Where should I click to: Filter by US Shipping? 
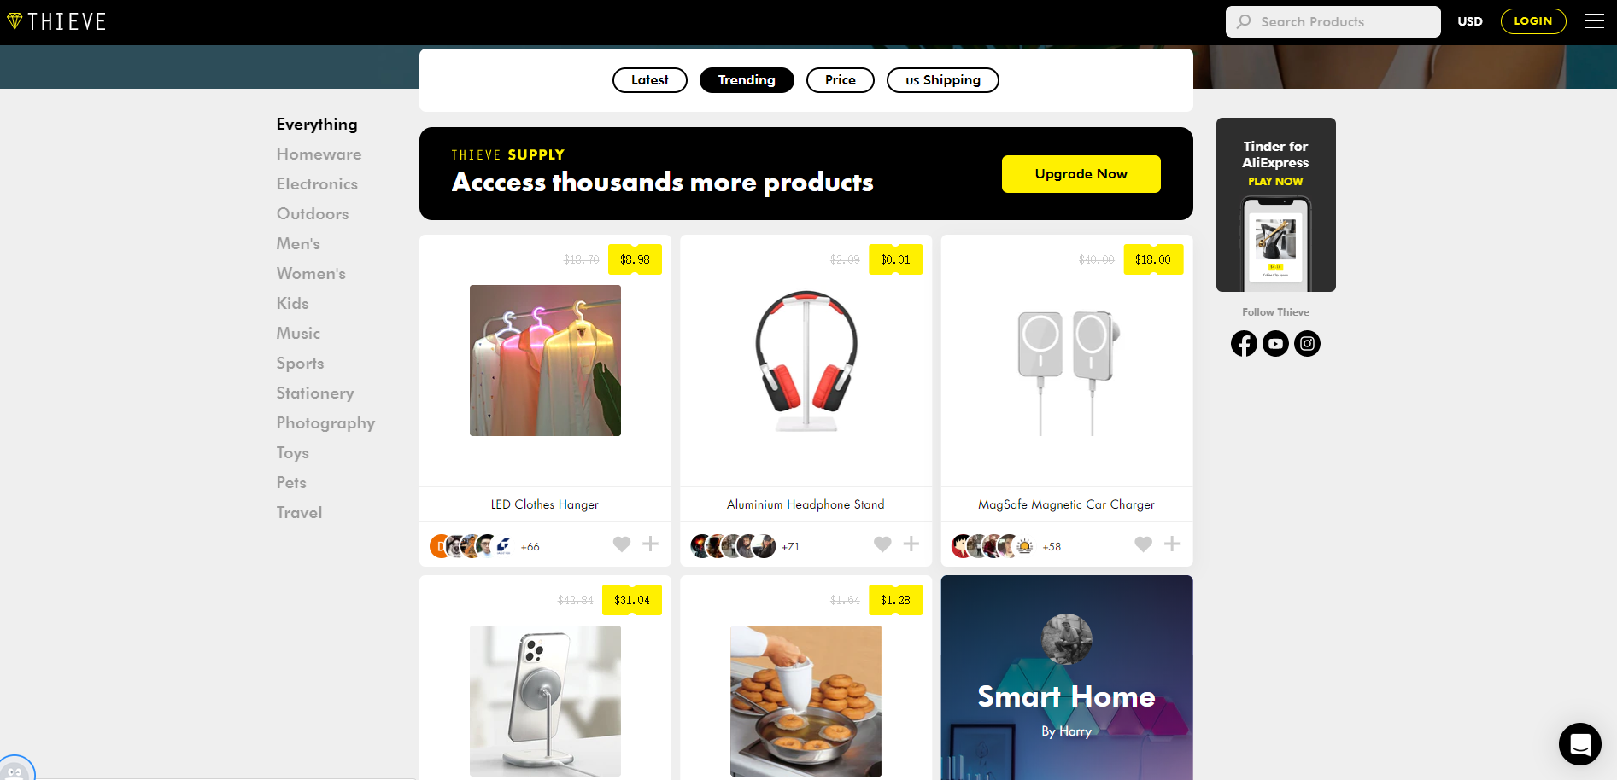[x=942, y=80]
